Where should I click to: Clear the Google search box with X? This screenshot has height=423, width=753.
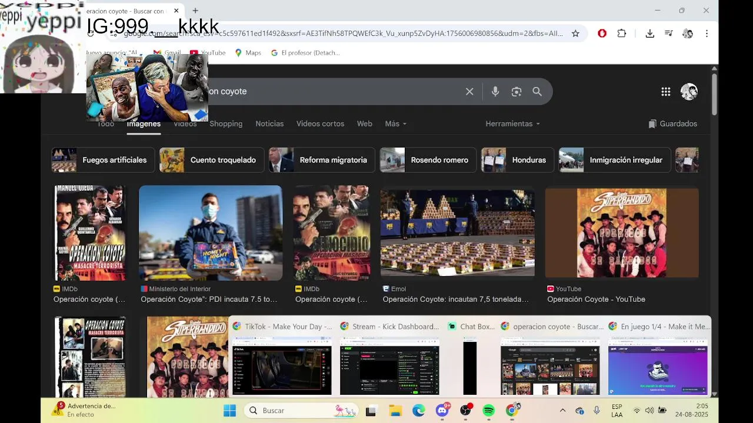pos(469,92)
